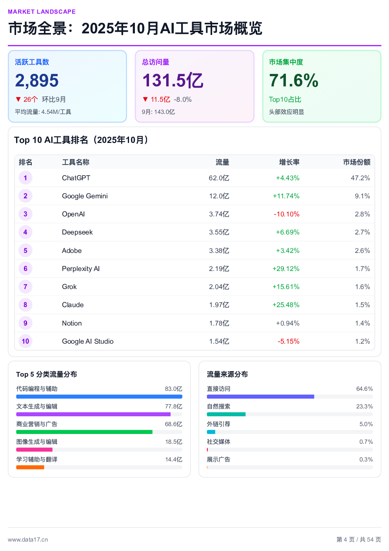
Task: Click the green 商业营销与广告 bar
Action: point(84,432)
